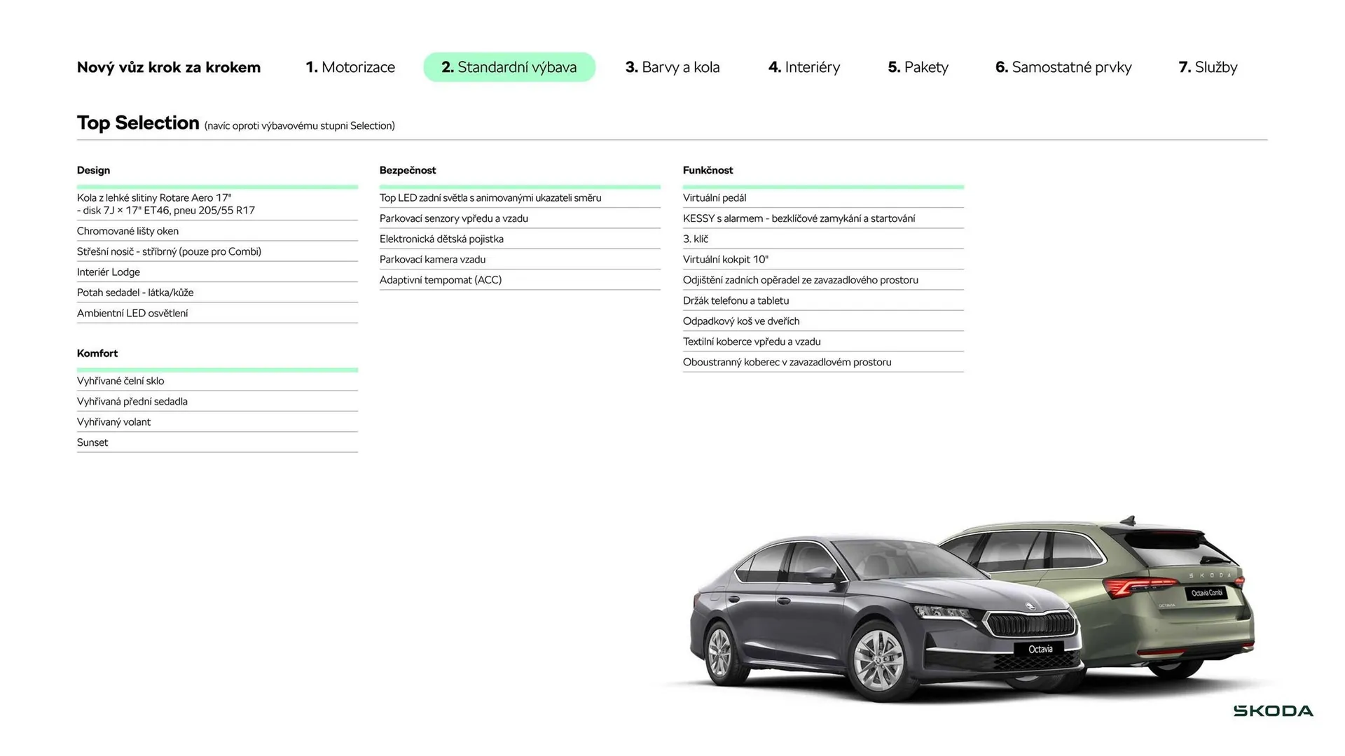This screenshot has height=756, width=1345.
Task: Click 'Střešní nosič - stříbrný' row
Action: (217, 251)
